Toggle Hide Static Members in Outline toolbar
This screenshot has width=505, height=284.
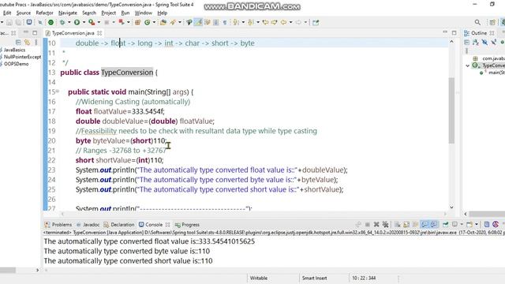pyautogui.click(x=493, y=42)
